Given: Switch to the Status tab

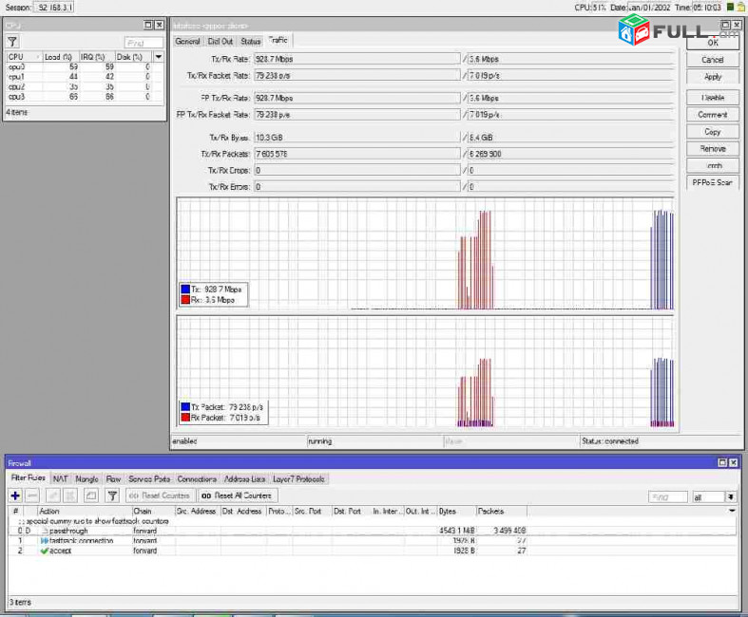Looking at the screenshot, I should point(251,42).
